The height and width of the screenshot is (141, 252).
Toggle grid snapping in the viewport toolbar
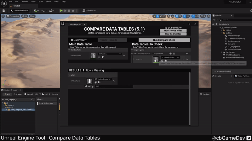click(x=176, y=16)
